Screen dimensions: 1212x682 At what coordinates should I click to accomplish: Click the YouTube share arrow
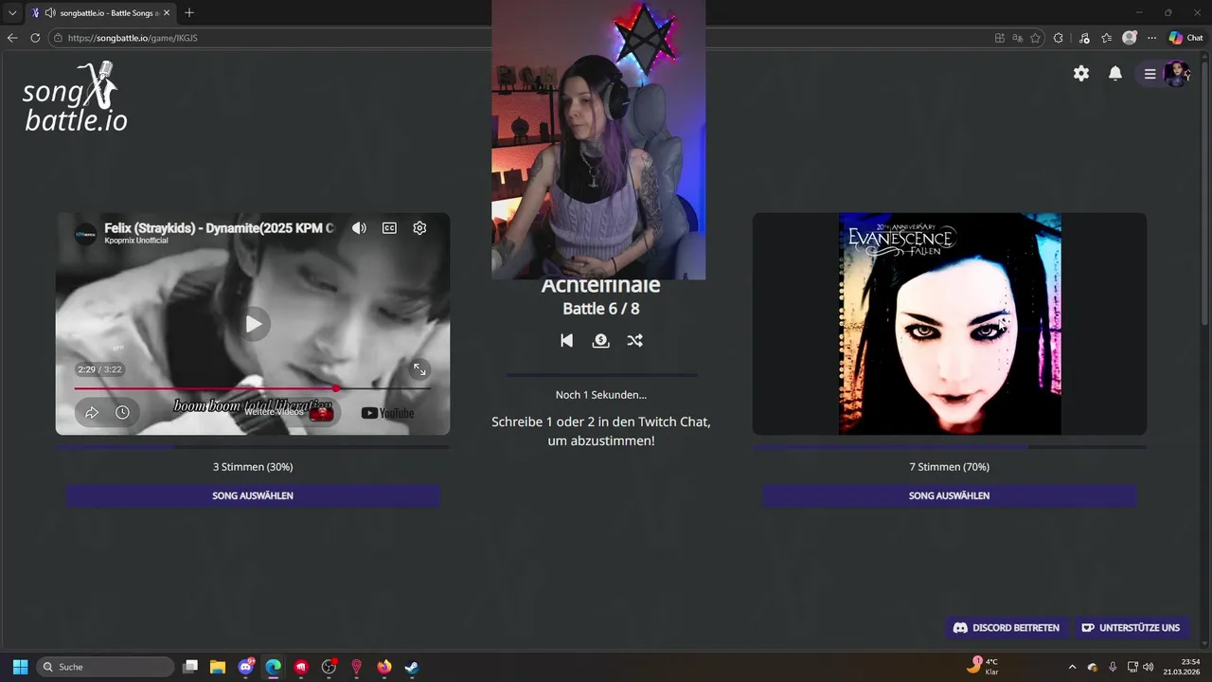coord(92,412)
